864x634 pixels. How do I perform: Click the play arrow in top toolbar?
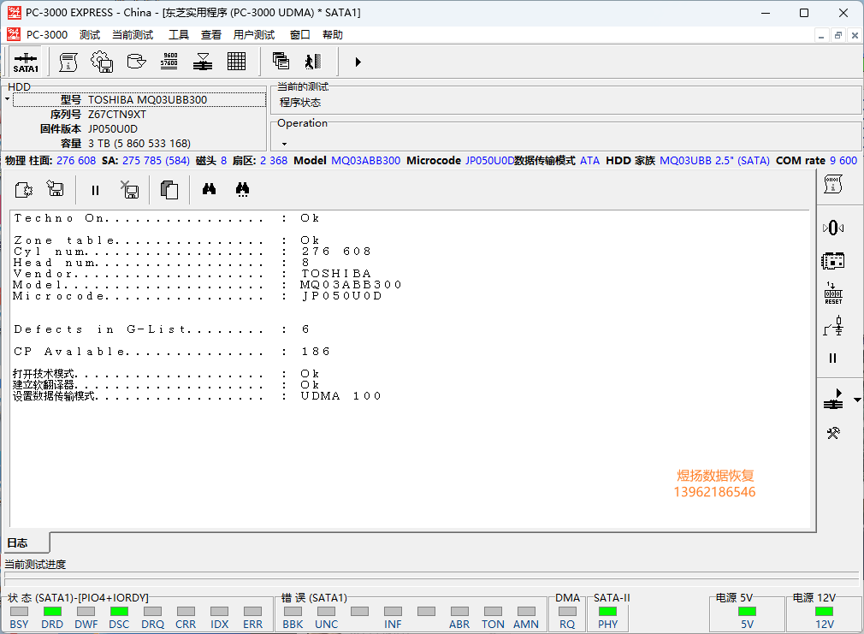(x=358, y=62)
